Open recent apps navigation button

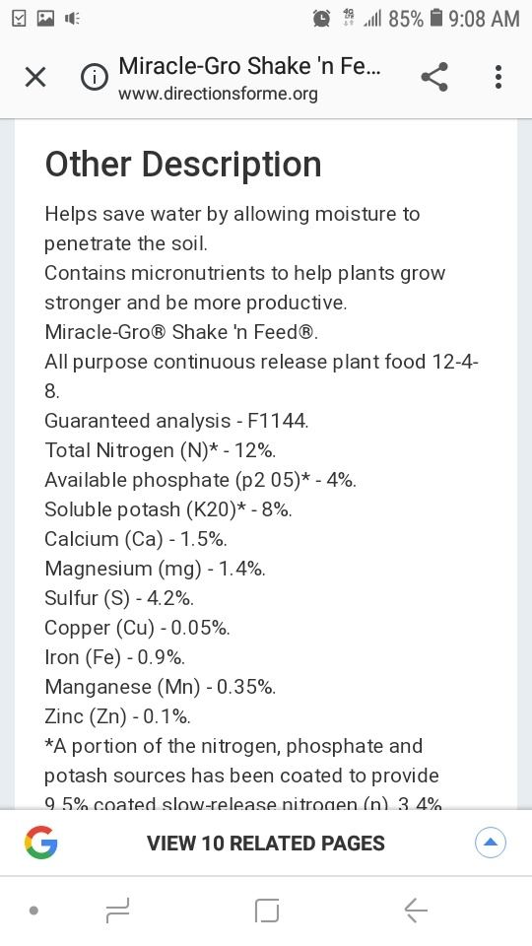[117, 910]
